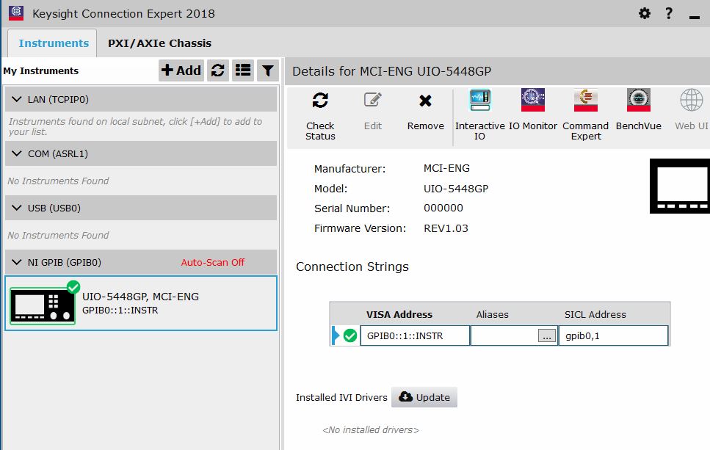Click the VISA Address column header
Screen dimensions: 710x450
tap(399, 314)
